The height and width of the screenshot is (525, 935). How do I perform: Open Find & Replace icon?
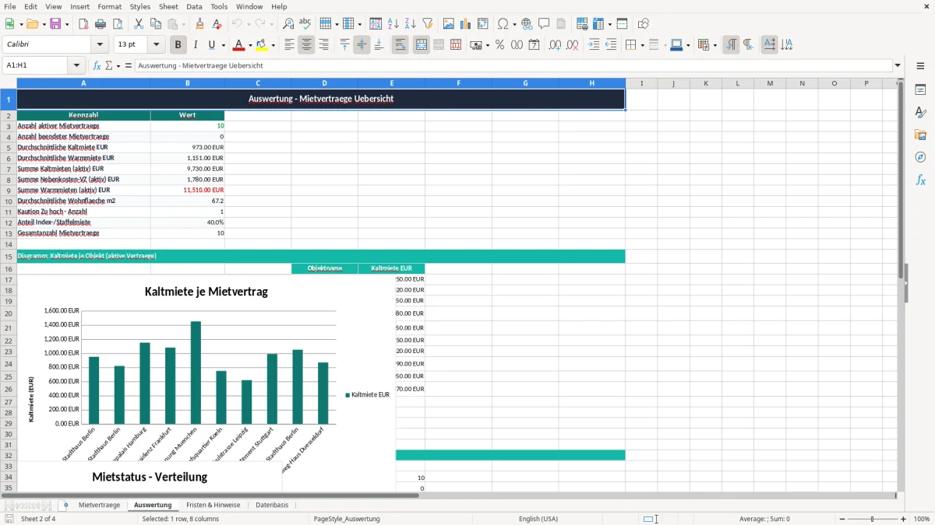click(x=288, y=24)
